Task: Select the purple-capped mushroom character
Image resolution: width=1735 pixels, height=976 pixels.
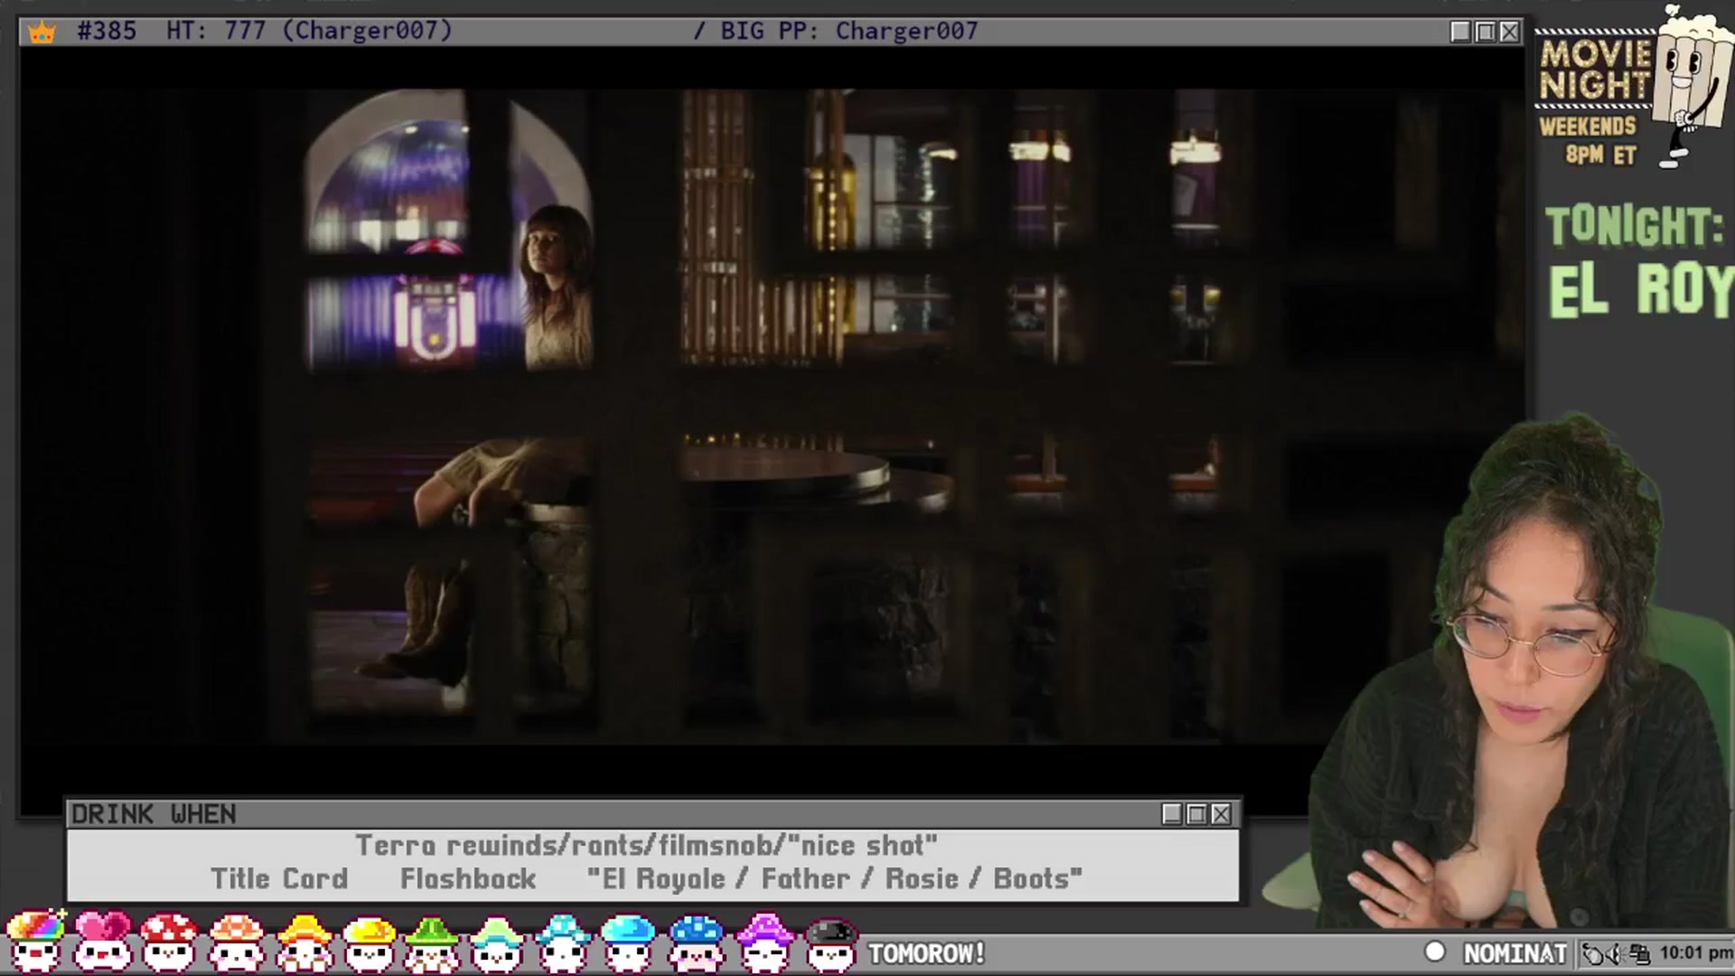Action: pyautogui.click(x=764, y=941)
